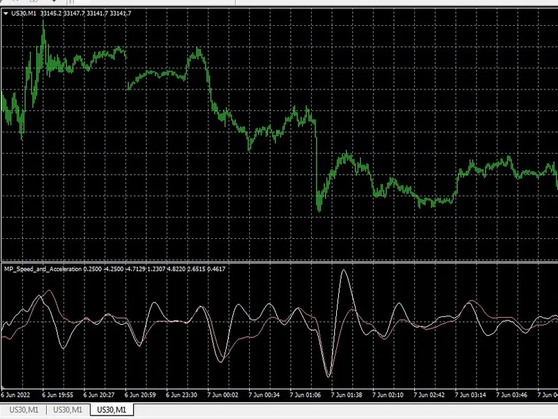Screen dimensions: 558x419
Task: Click the 7 Jun 00:02 time label
Action: pyautogui.click(x=223, y=395)
